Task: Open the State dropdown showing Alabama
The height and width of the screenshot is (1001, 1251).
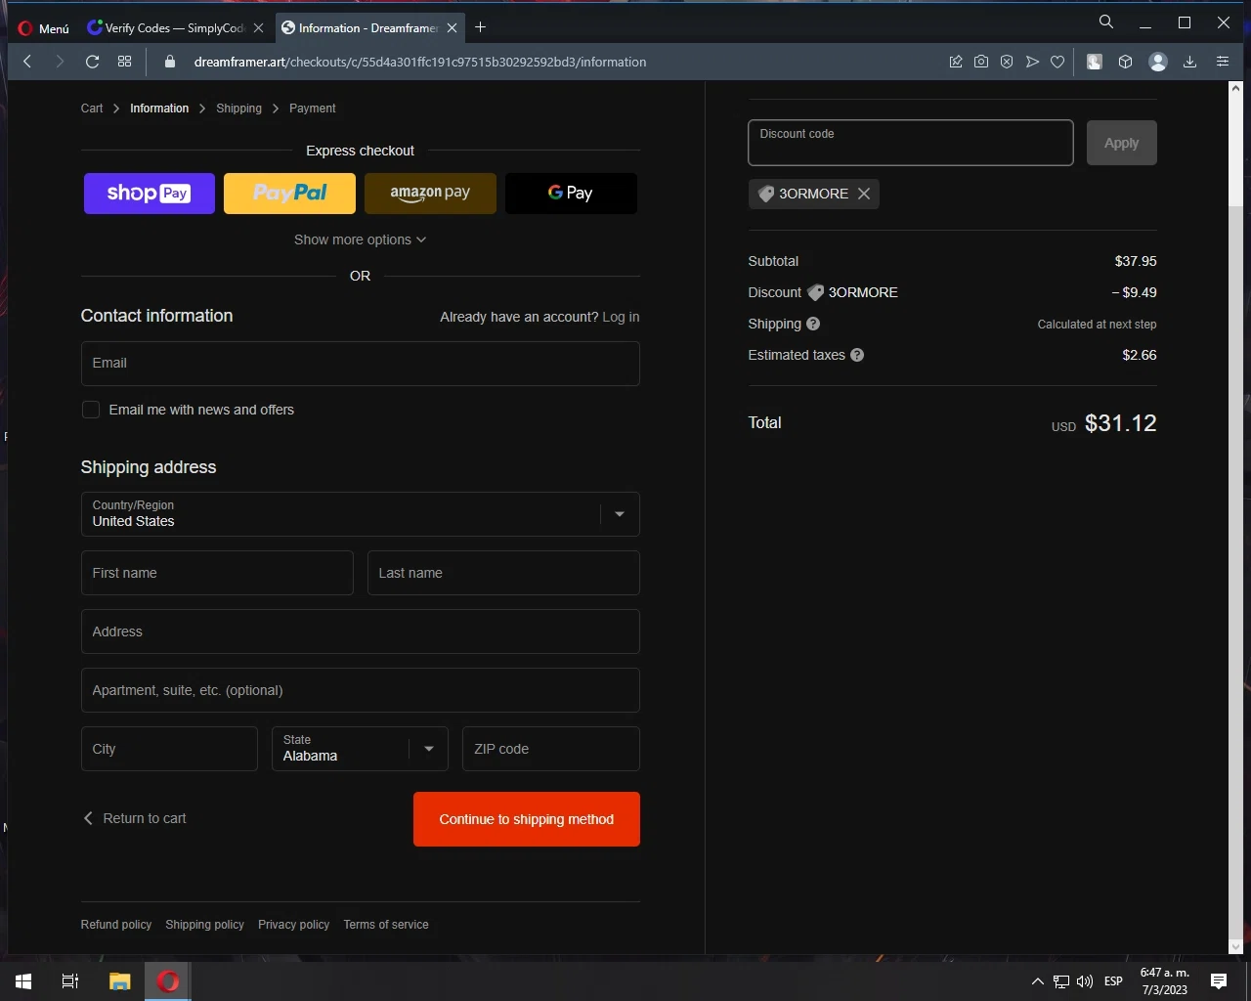Action: pyautogui.click(x=360, y=749)
